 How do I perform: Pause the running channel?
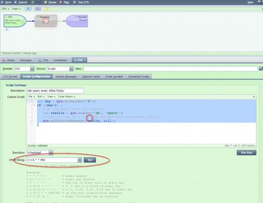50,2
